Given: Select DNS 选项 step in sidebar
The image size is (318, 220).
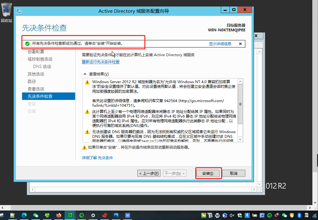Looking at the screenshot, I should (42, 67).
